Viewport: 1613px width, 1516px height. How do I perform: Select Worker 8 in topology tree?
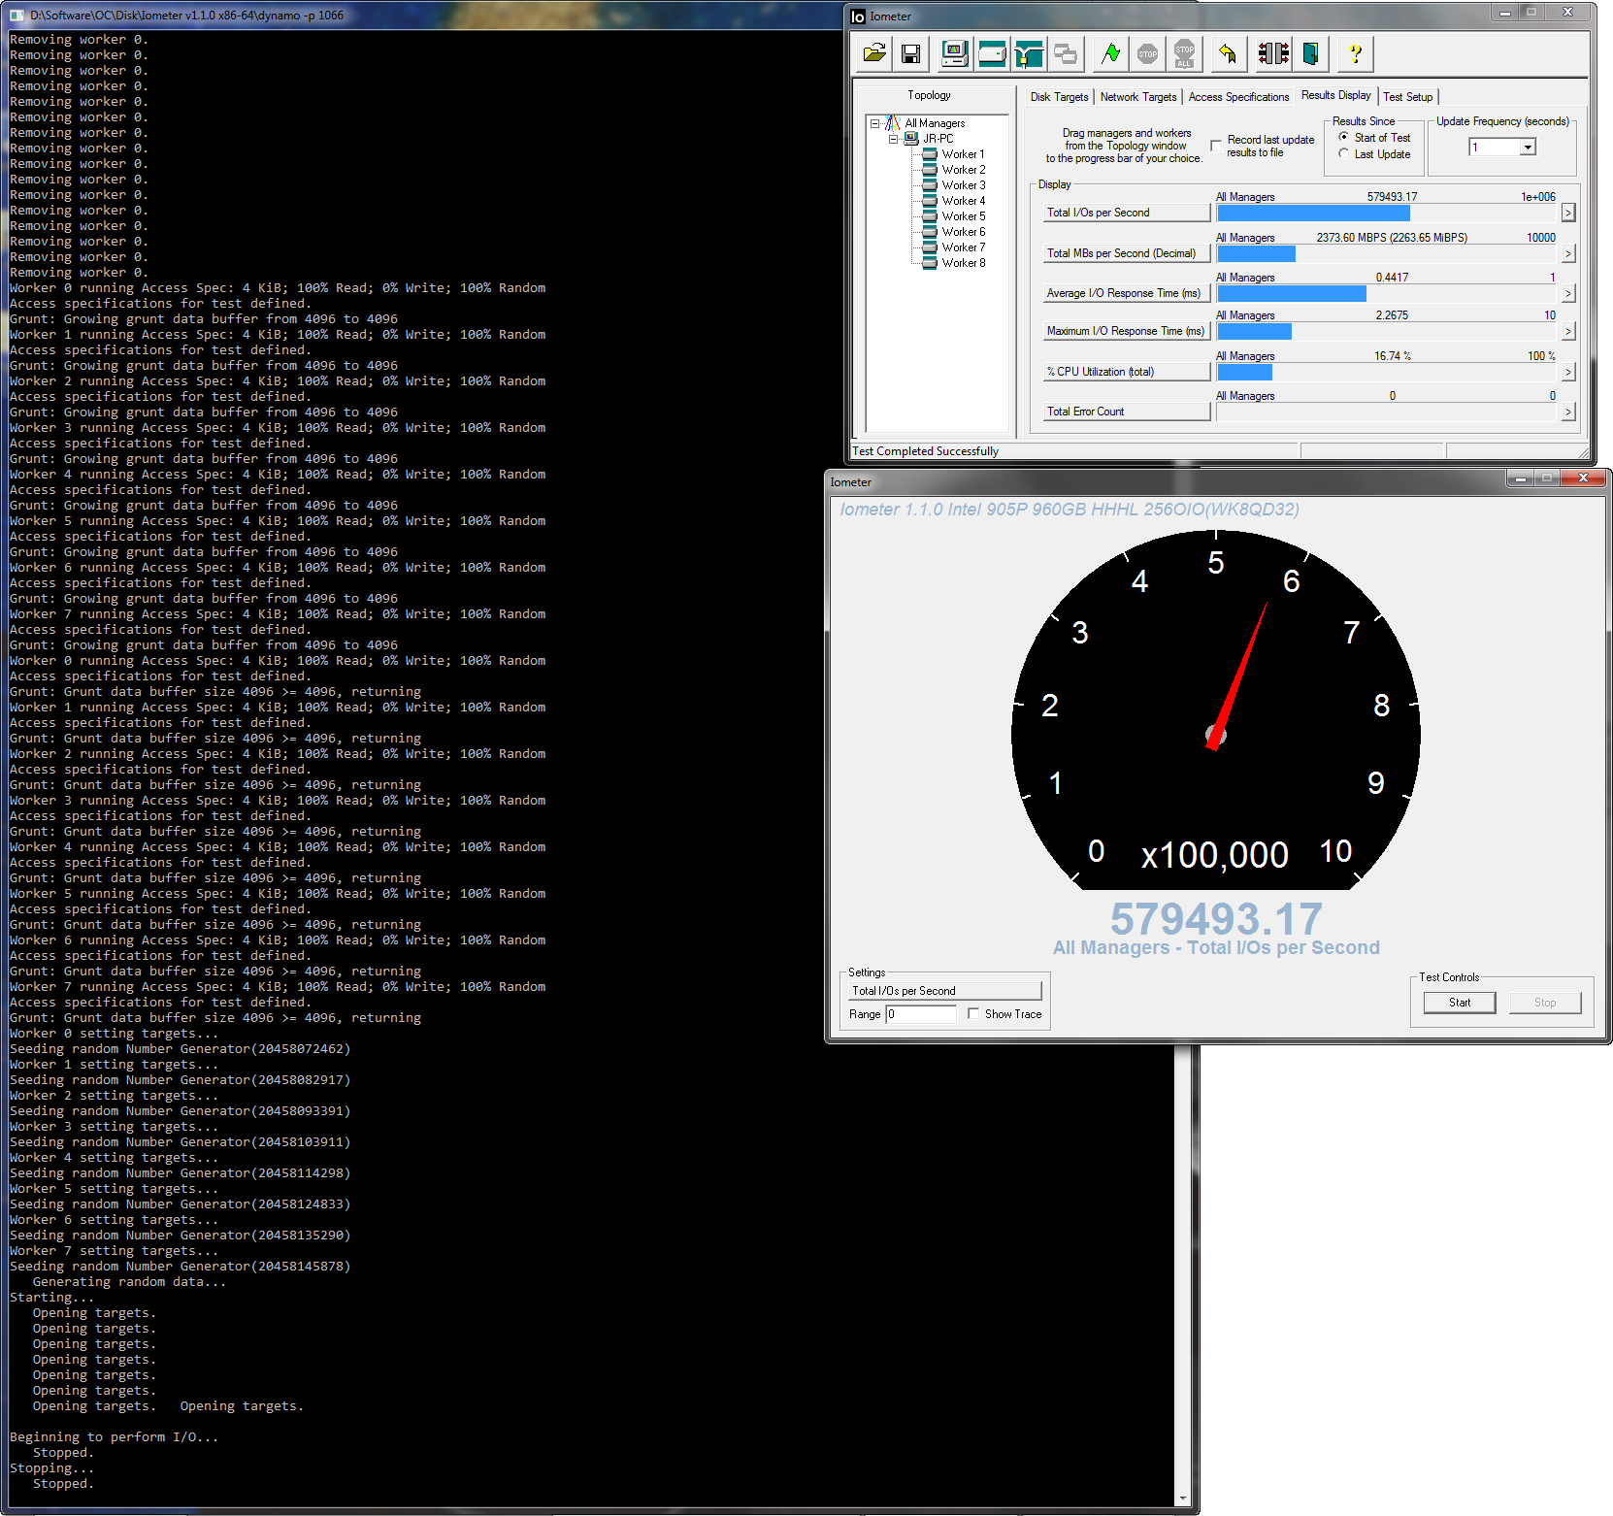[x=963, y=263]
